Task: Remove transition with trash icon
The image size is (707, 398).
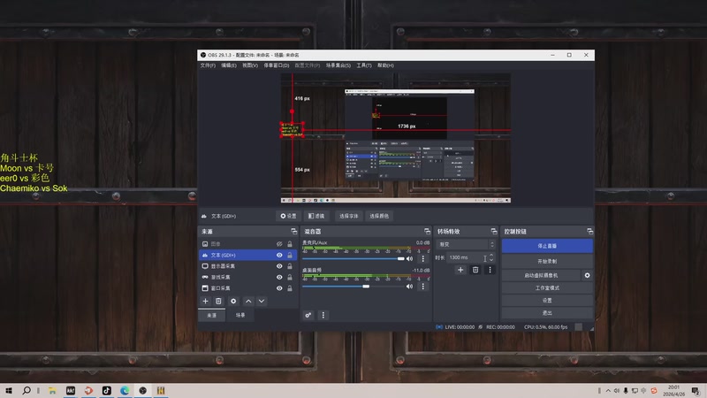Action: (475, 270)
